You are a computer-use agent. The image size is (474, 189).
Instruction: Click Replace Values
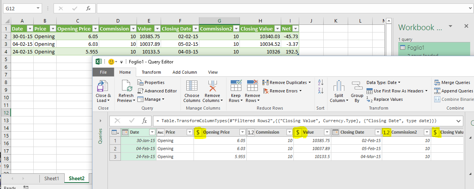click(384, 99)
